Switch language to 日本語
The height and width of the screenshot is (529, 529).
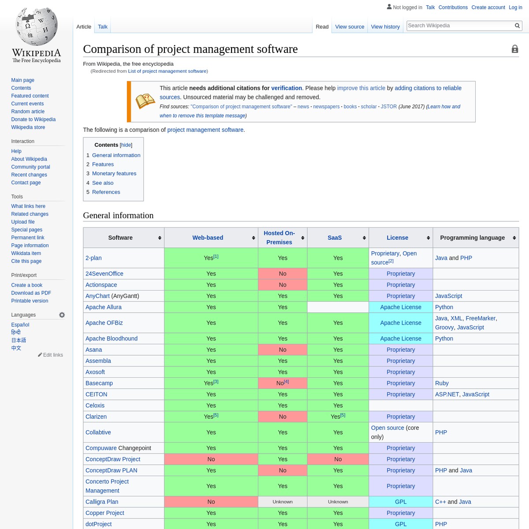click(x=19, y=340)
